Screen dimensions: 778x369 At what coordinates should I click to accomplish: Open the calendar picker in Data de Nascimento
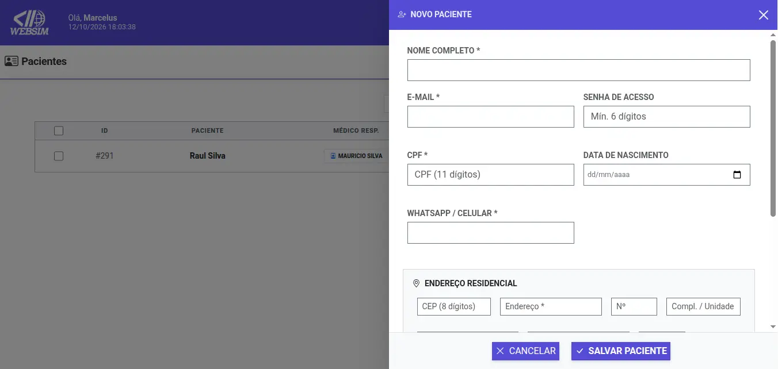[x=737, y=175]
